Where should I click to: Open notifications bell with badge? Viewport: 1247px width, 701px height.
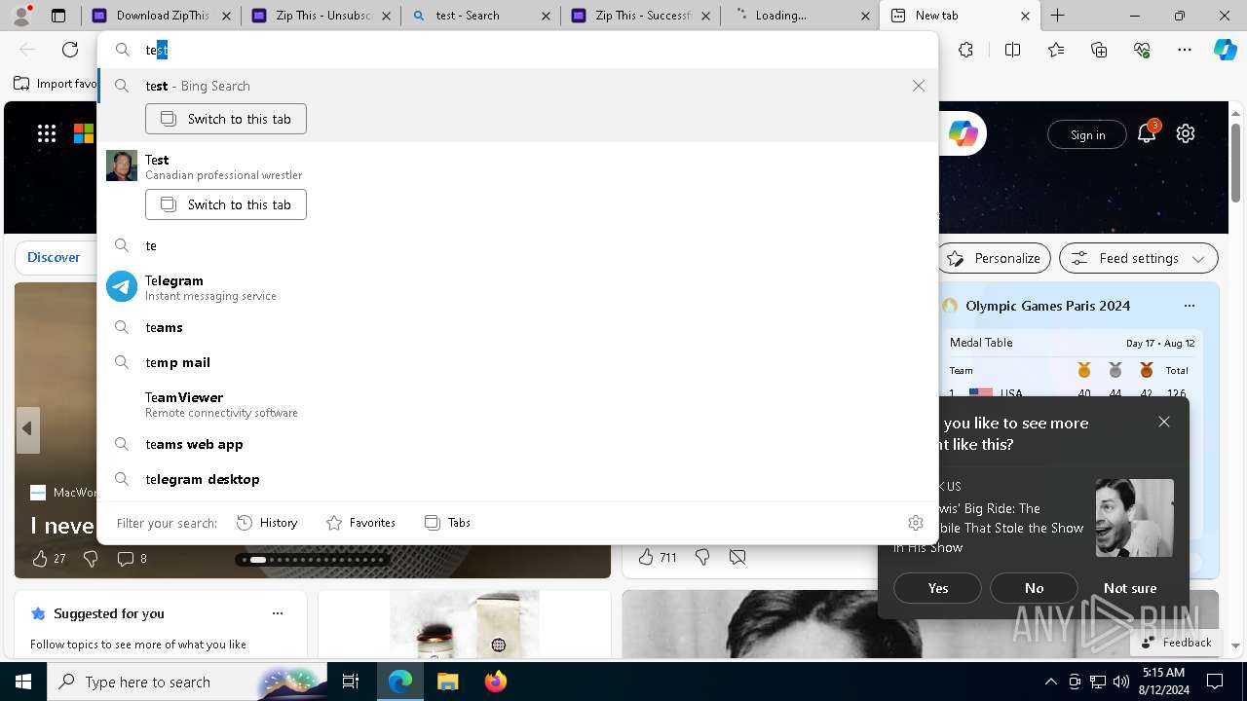coord(1148,132)
